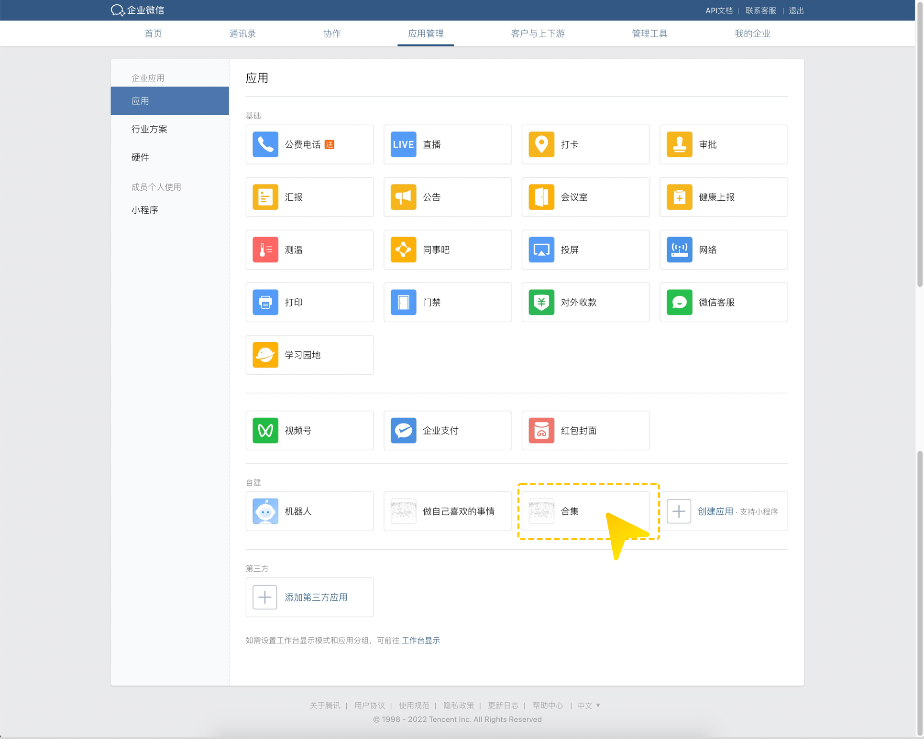
Task: Expand the 中文 language dropdown
Action: pyautogui.click(x=589, y=706)
